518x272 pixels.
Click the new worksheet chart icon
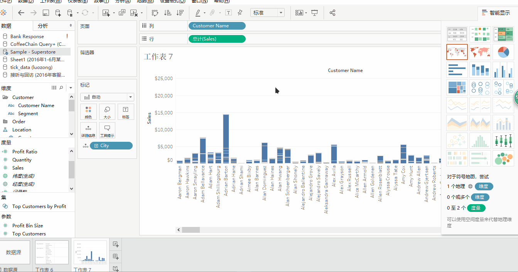click(x=106, y=13)
